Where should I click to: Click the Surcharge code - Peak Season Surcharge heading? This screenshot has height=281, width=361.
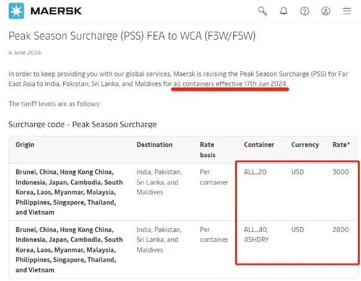pyautogui.click(x=82, y=125)
